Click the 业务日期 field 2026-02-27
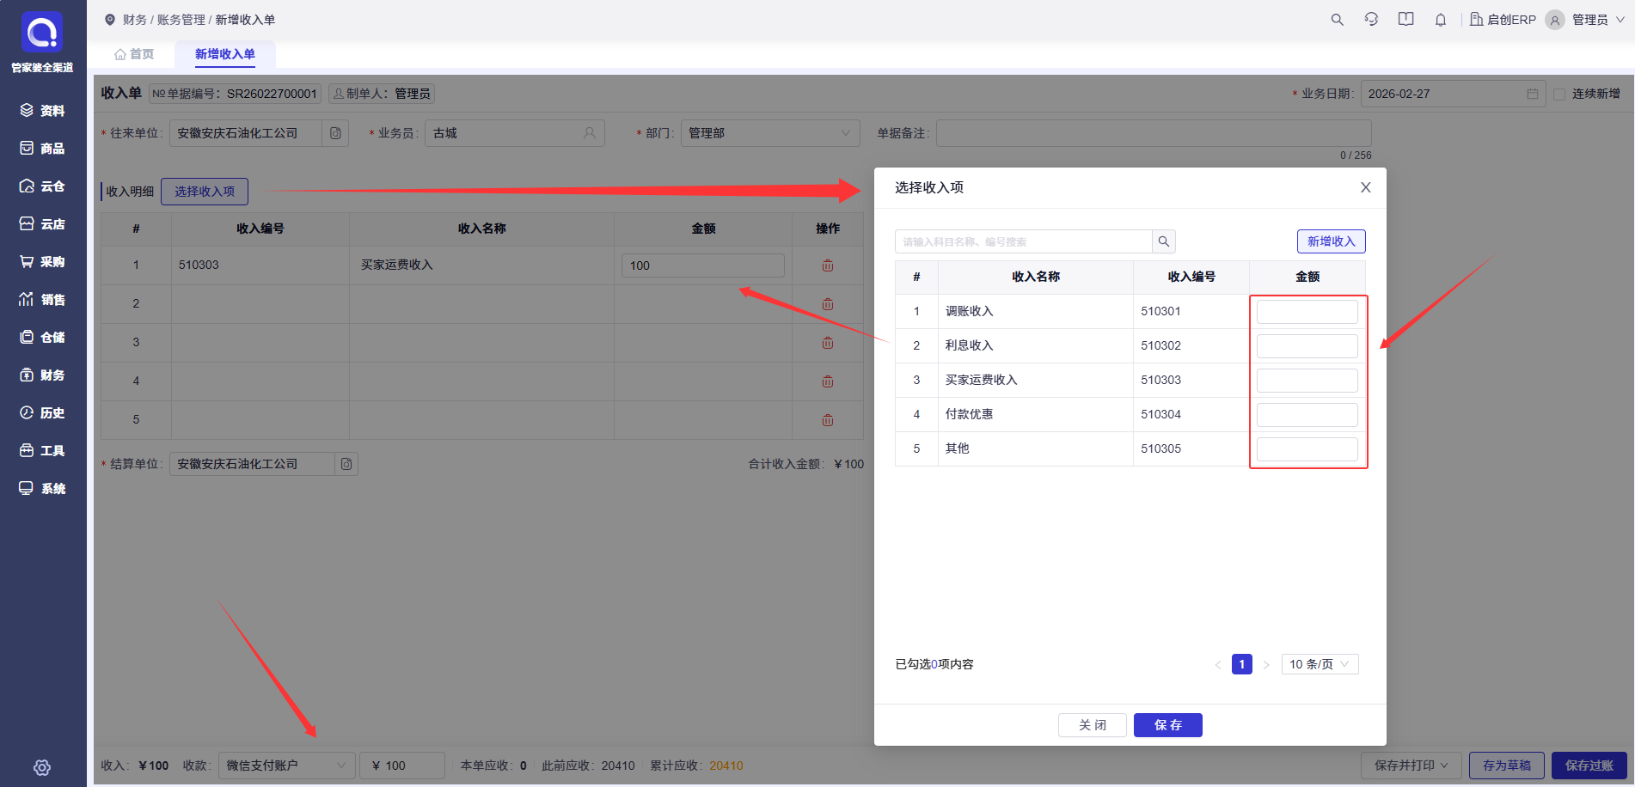This screenshot has height=787, width=1635. pyautogui.click(x=1454, y=94)
